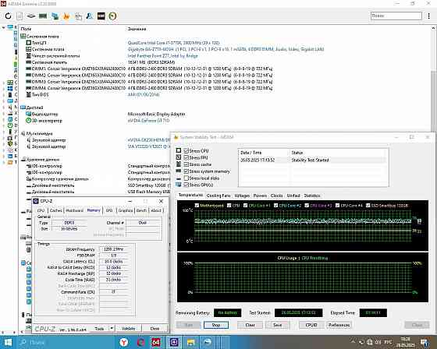Image resolution: width=437 pixels, height=349 pixels.
Task: Click the user/preferences person icon in toolbar
Action: (90, 16)
